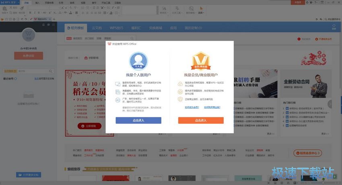
Task: Click the sidebar user avatar
Action: tap(29, 35)
